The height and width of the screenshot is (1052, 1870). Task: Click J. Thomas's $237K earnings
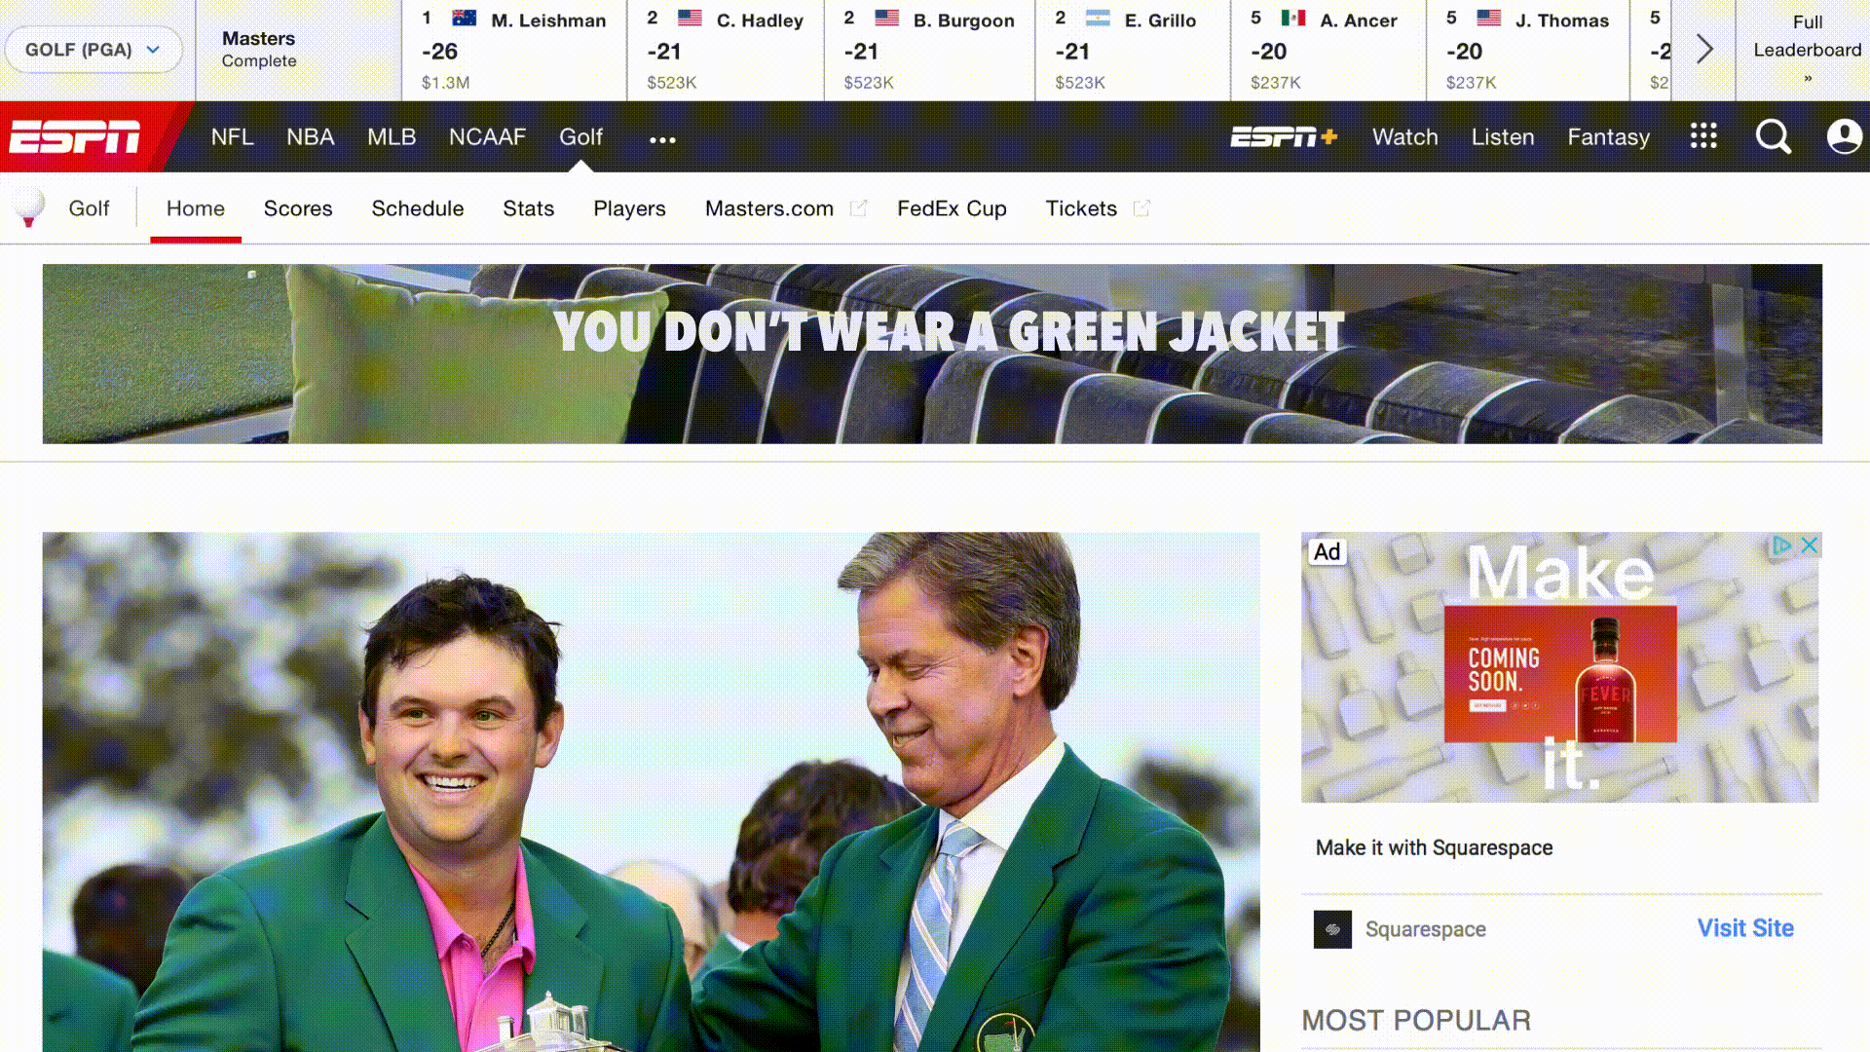pos(1471,83)
